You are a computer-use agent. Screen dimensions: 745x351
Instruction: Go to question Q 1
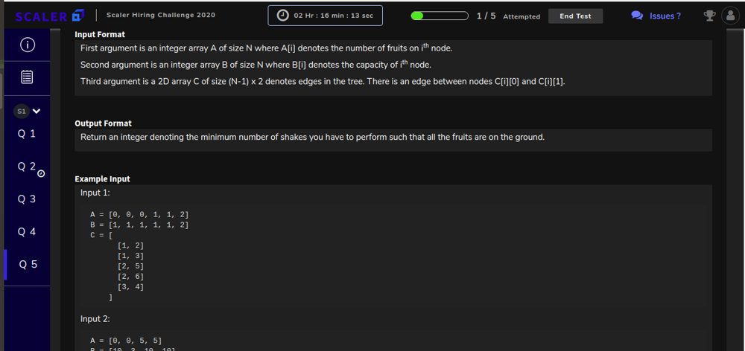(27, 134)
